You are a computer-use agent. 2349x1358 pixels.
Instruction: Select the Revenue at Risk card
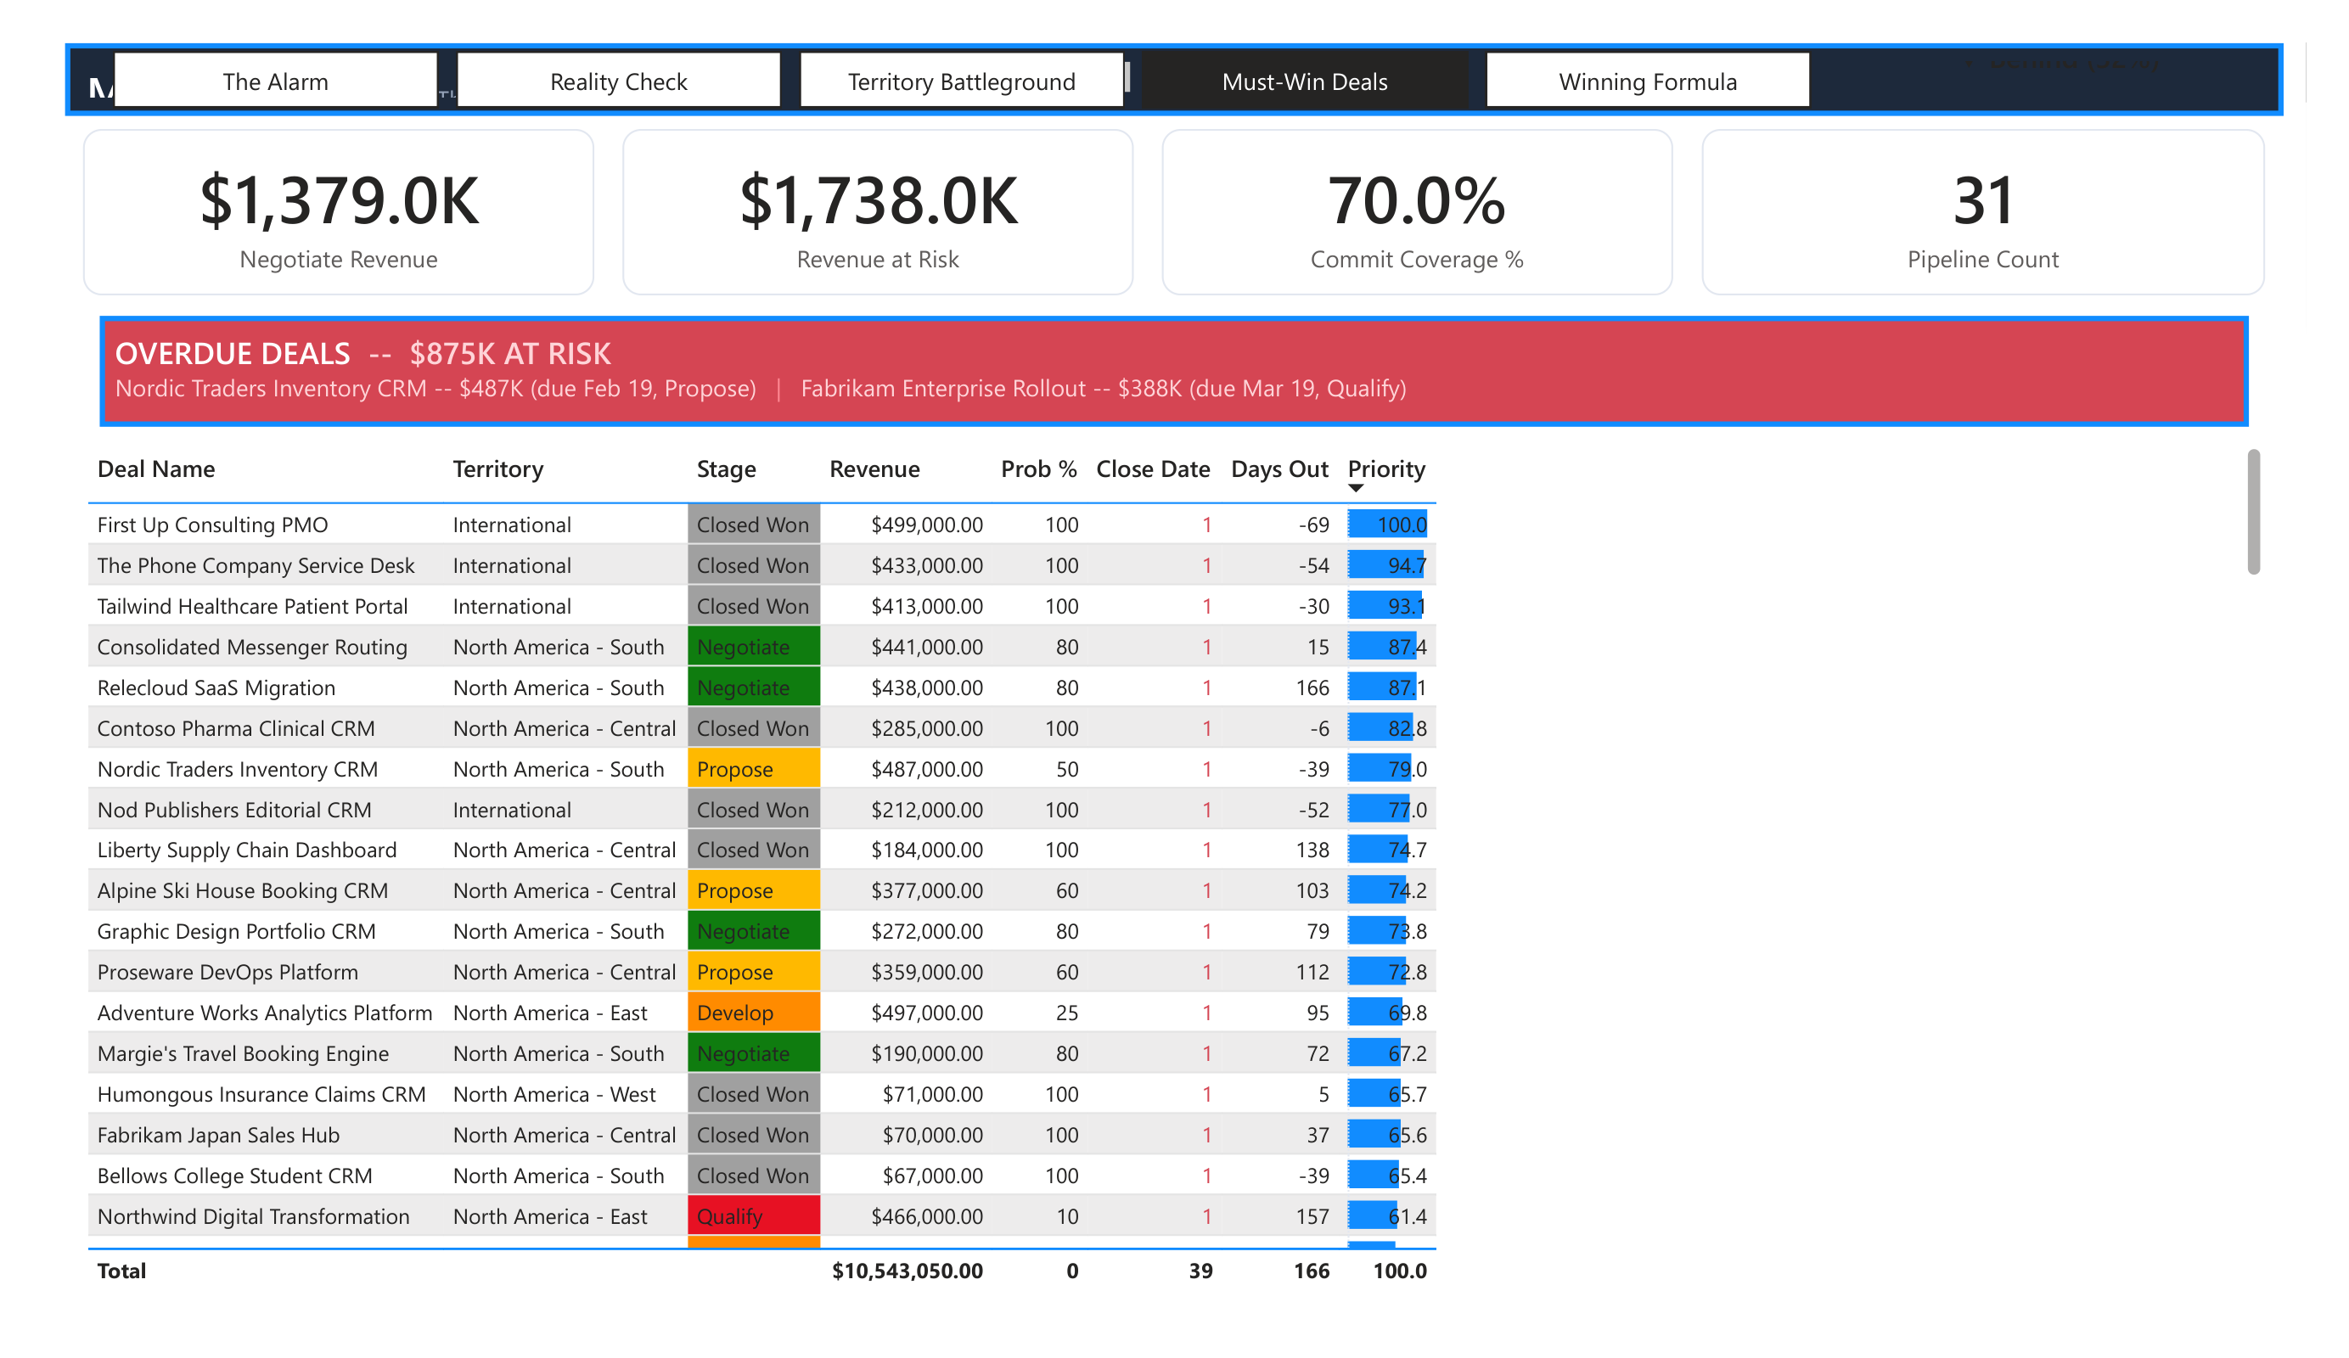pyautogui.click(x=877, y=212)
